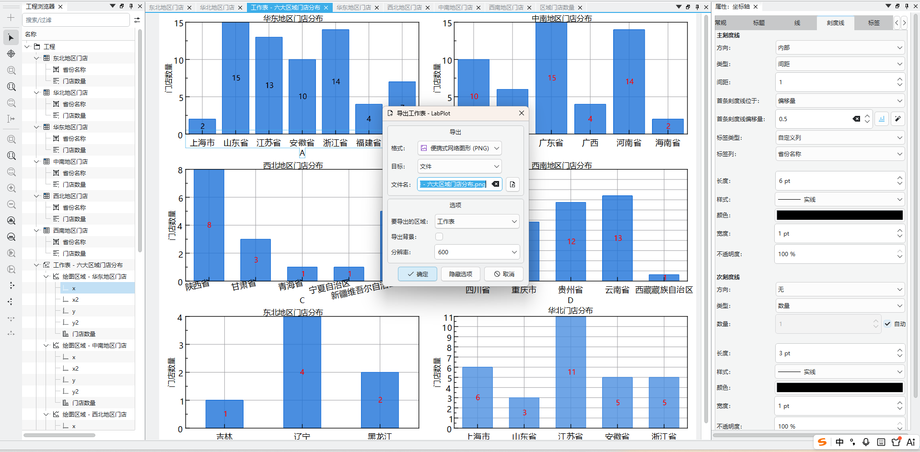Clear the first tick offset value
This screenshot has width=920, height=452.
click(x=856, y=119)
